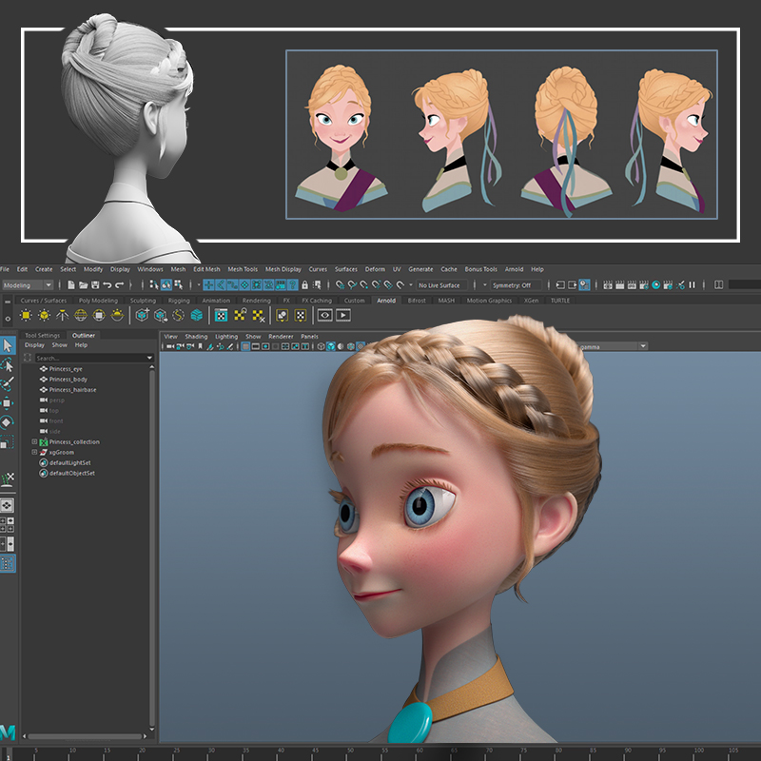
Task: Toggle select by hierarchy mode
Action: (154, 284)
